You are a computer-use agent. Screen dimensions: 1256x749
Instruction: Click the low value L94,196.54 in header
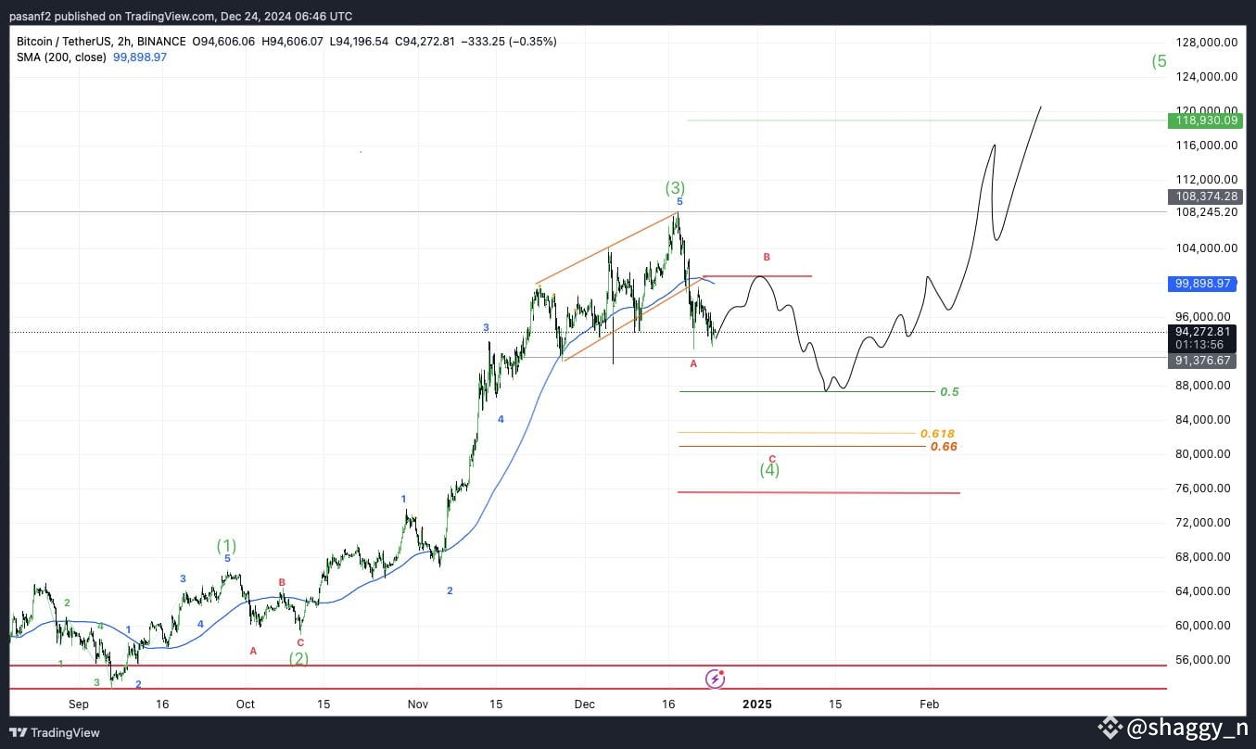click(x=360, y=42)
